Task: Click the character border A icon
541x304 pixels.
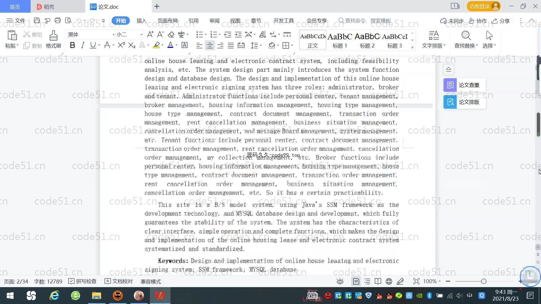Action: point(185,45)
